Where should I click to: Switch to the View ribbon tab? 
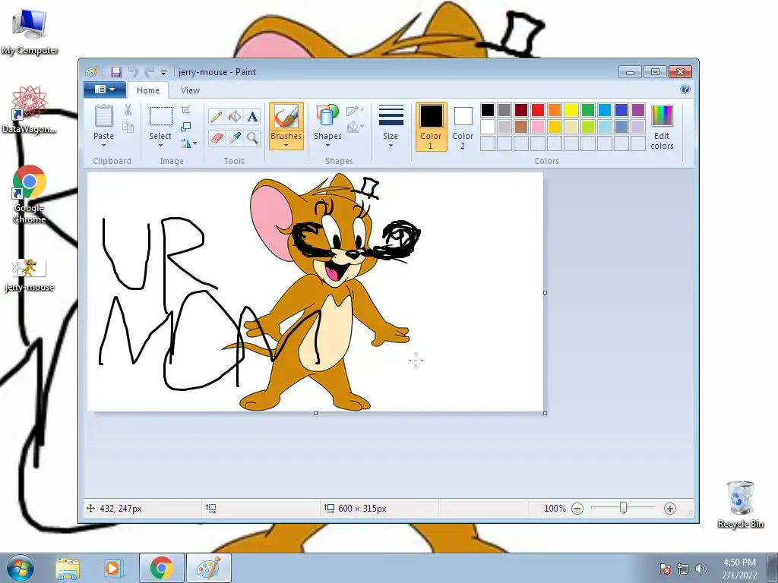coord(190,90)
